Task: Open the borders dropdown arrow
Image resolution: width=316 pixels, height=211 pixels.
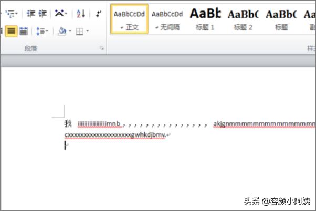Action: click(87, 31)
